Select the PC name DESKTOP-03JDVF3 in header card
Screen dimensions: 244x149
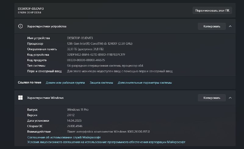pos(31,9)
